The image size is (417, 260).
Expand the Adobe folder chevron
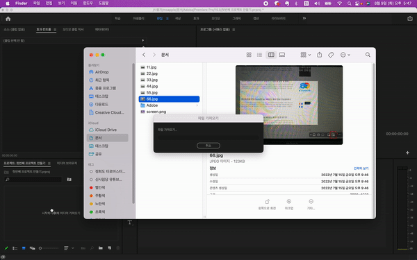tap(197, 105)
